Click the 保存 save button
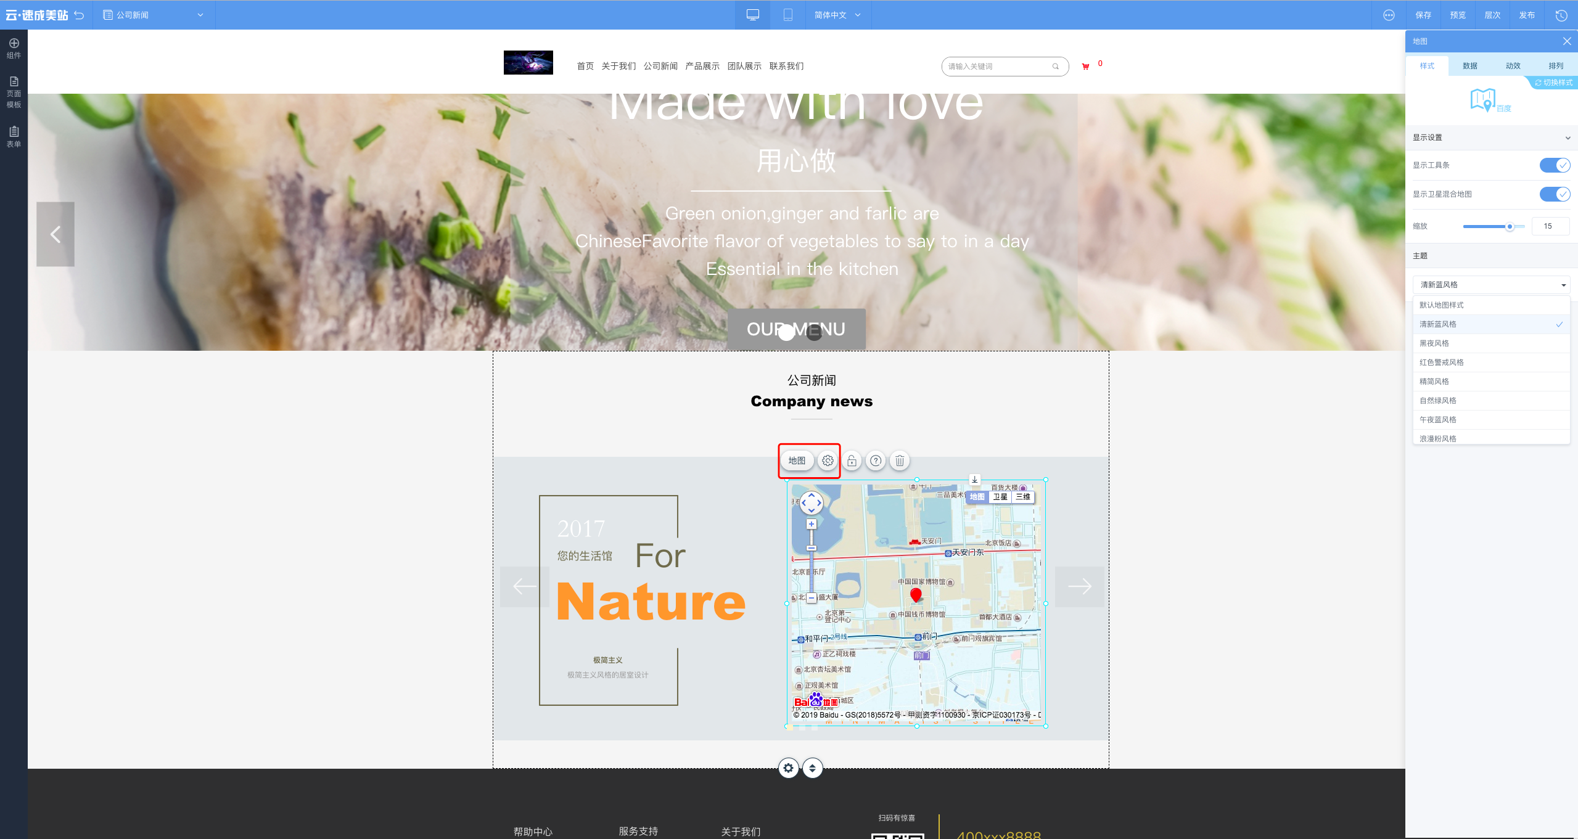The image size is (1578, 839). coord(1423,15)
